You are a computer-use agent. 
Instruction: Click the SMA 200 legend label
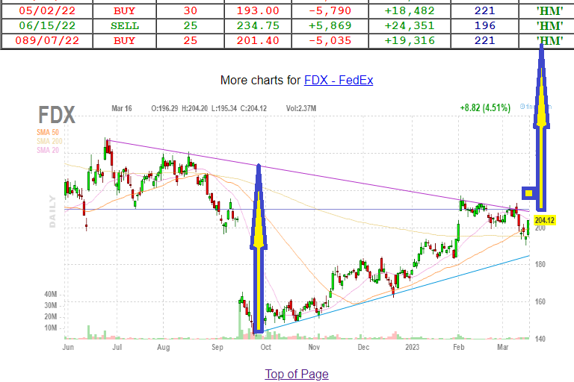[52, 142]
